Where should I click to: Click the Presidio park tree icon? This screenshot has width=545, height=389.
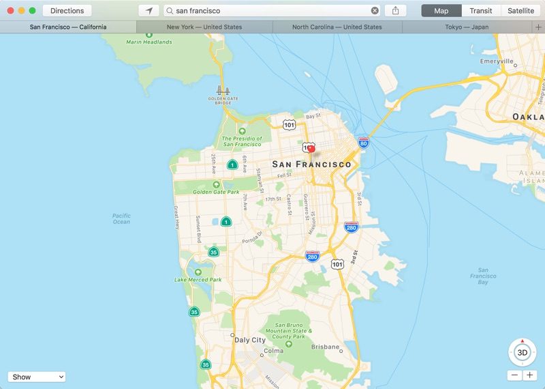(x=243, y=131)
